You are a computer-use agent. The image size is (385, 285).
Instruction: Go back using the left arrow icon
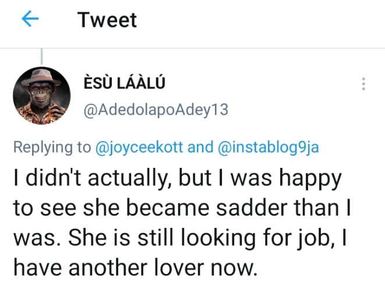click(30, 20)
